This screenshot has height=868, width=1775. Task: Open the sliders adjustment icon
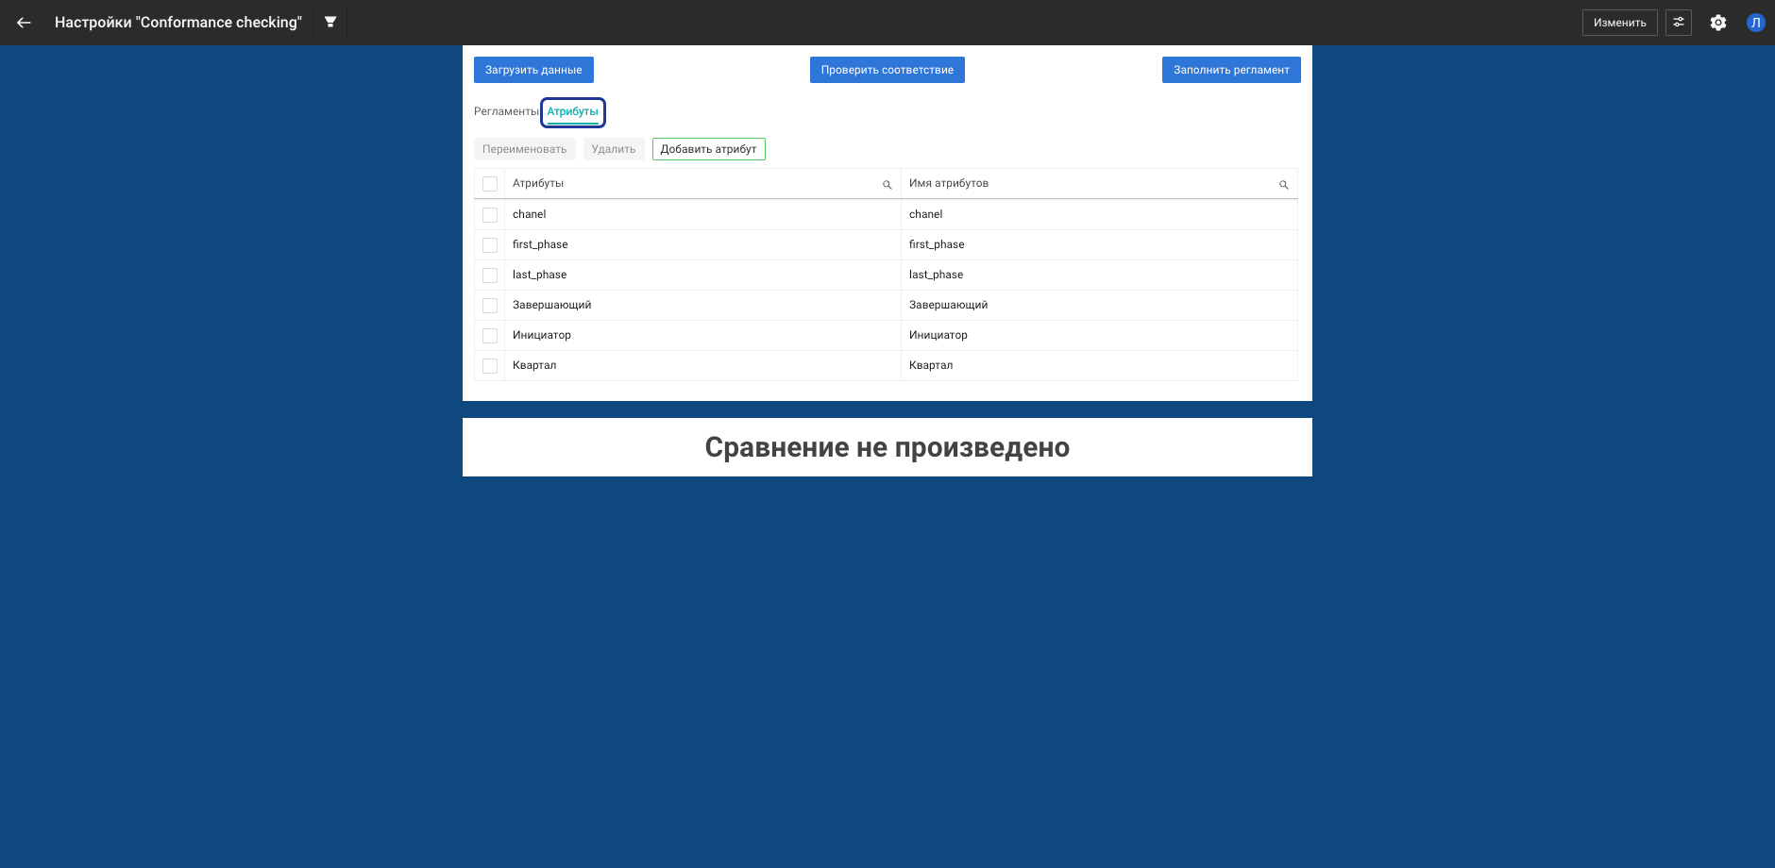1678,23
